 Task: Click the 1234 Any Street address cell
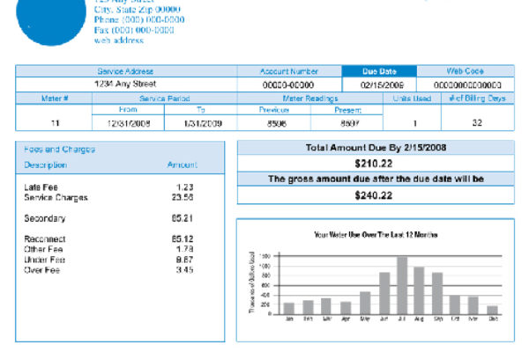125,84
